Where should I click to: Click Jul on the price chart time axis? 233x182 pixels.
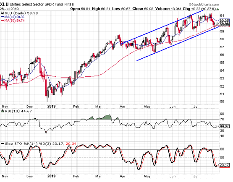[x=196, y=107]
